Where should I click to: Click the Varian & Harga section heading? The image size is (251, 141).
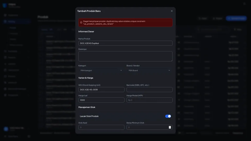[x=86, y=78]
